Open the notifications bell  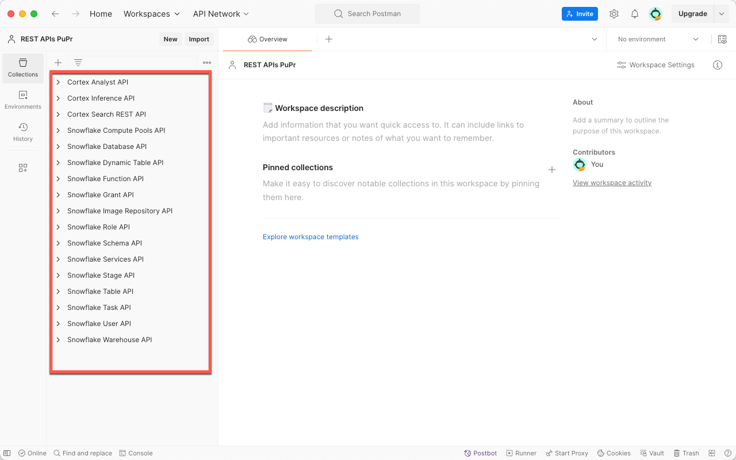click(635, 14)
